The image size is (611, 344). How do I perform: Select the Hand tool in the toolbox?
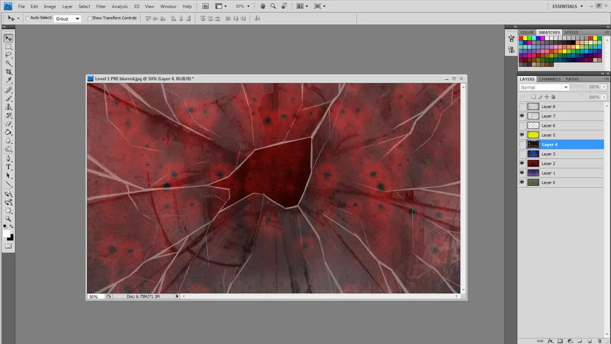[x=9, y=211]
